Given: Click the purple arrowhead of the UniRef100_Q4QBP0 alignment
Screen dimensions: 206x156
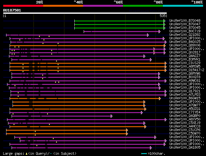Looking at the screenshot, I should (112, 116).
